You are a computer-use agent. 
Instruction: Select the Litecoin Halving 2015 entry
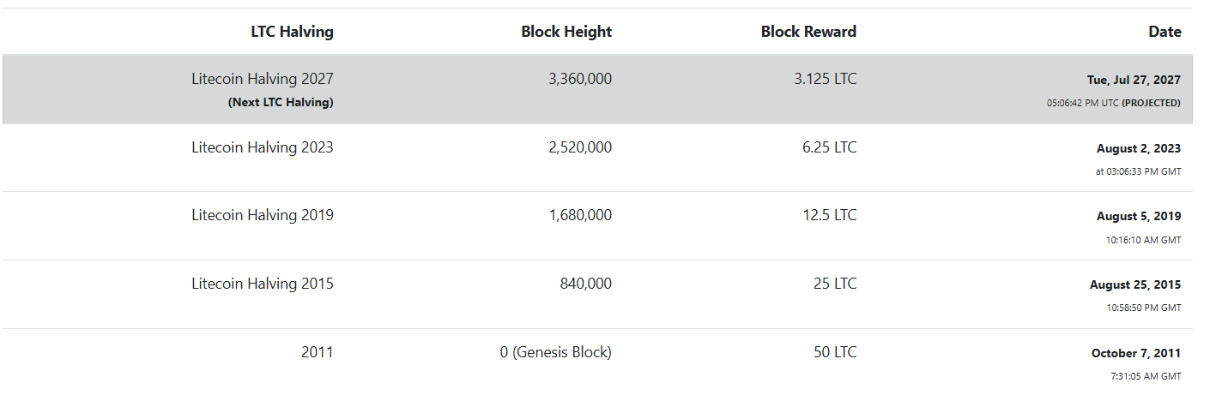pyautogui.click(x=263, y=284)
